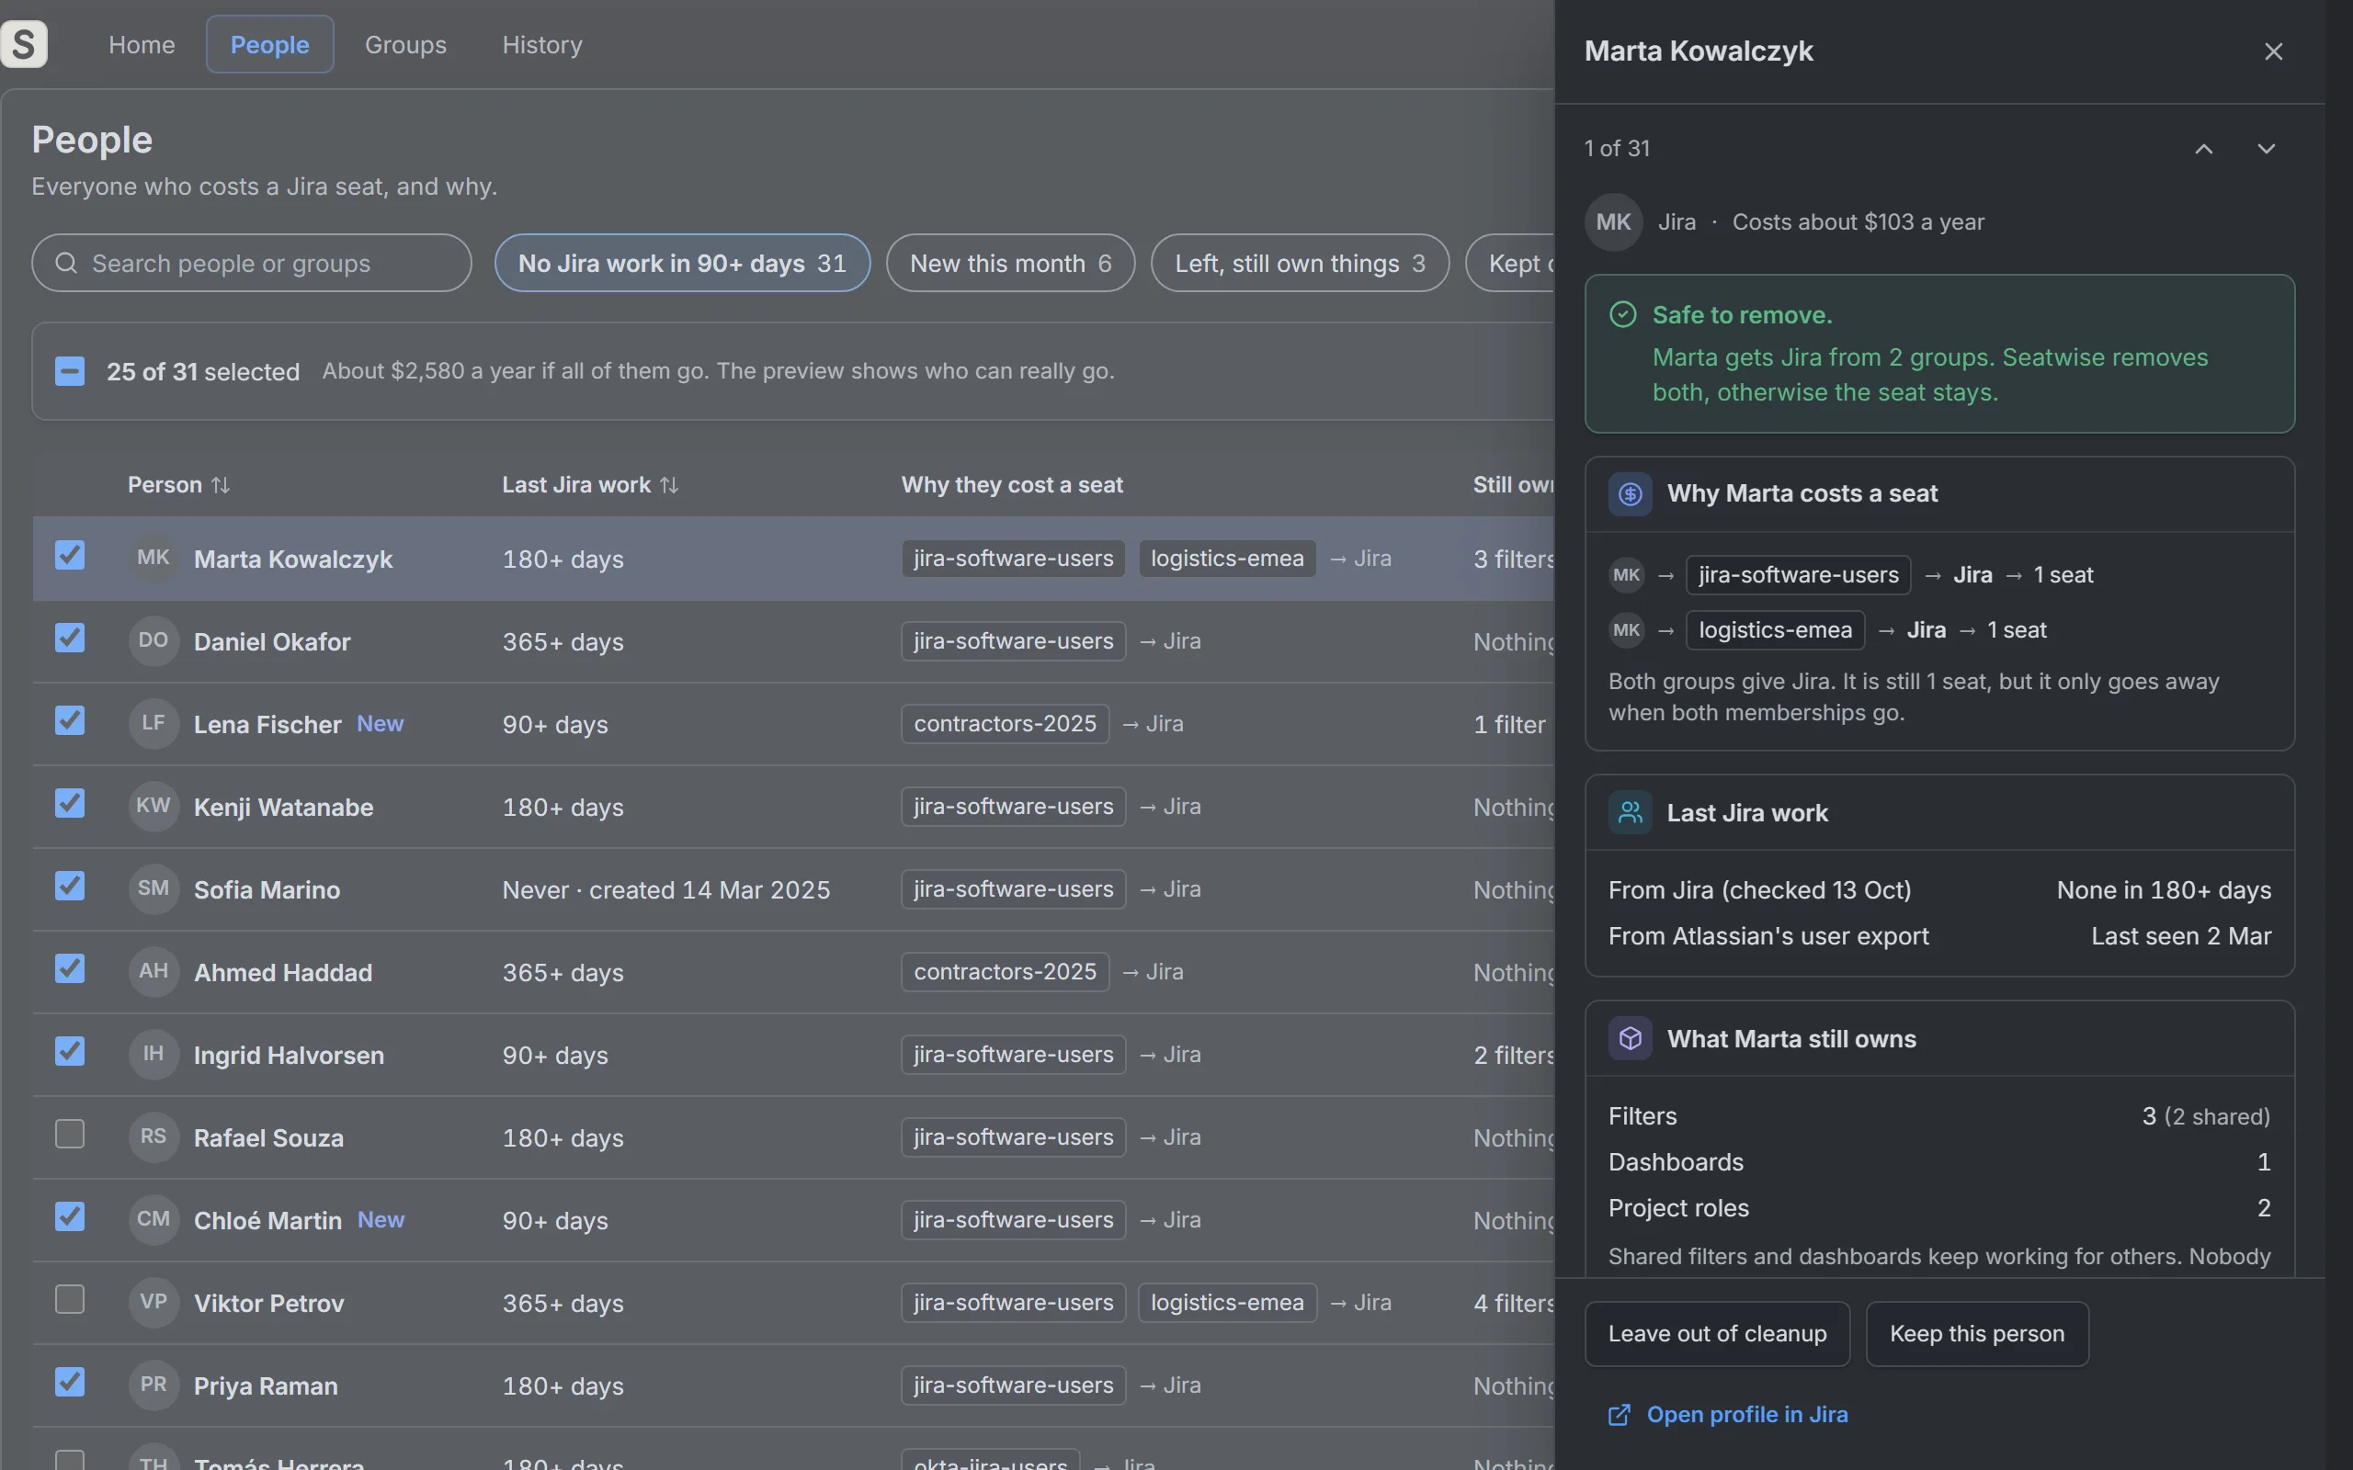Uncheck Priya Raman's checkbox
The height and width of the screenshot is (1470, 2353).
70,1382
